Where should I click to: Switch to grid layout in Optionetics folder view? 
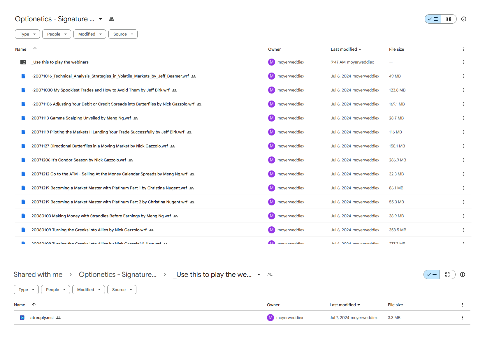click(449, 19)
